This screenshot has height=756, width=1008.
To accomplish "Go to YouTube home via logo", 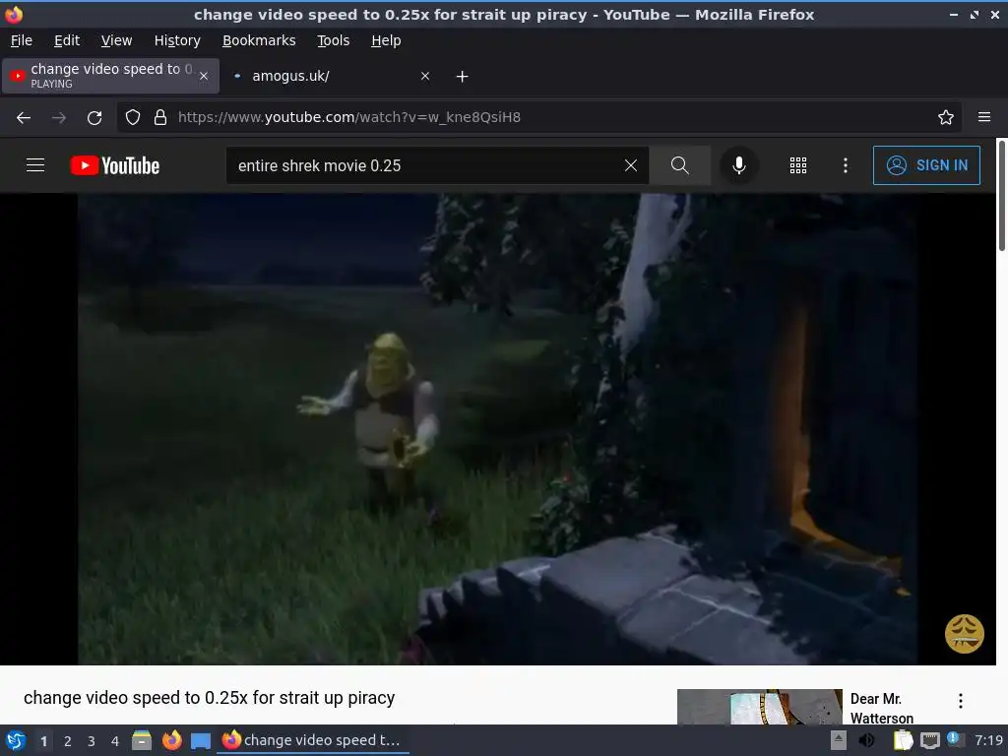I will coord(115,165).
